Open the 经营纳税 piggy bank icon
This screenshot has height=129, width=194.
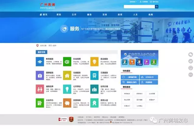pyautogui.click(x=67, y=103)
